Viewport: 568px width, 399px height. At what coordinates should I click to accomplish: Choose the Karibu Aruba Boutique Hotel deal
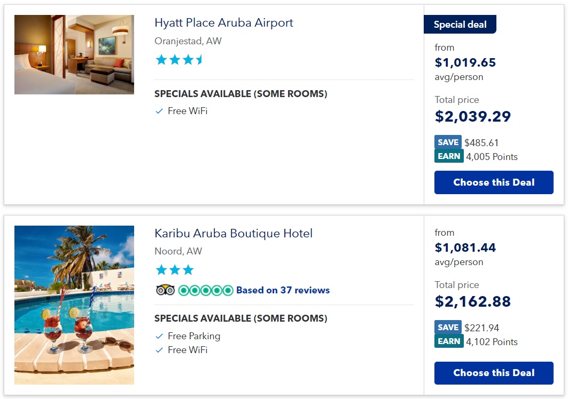494,373
